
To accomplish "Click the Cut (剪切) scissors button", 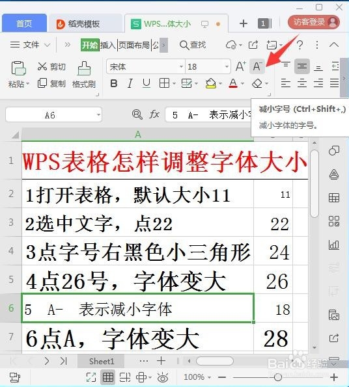I will (51, 66).
